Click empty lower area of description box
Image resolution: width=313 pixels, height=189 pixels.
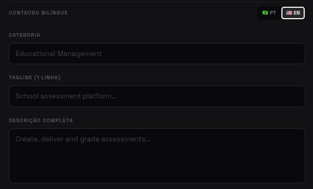click(157, 166)
